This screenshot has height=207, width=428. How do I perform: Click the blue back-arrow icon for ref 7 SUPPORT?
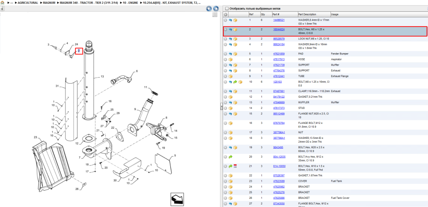(230, 65)
